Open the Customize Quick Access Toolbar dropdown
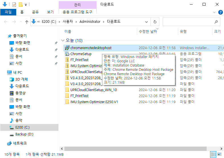The height and width of the screenshot is (158, 224). 26,5
